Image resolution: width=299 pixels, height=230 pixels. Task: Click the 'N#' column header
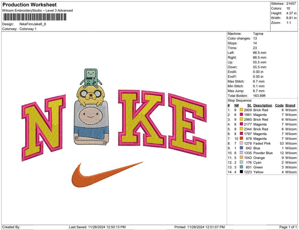tap(236, 105)
